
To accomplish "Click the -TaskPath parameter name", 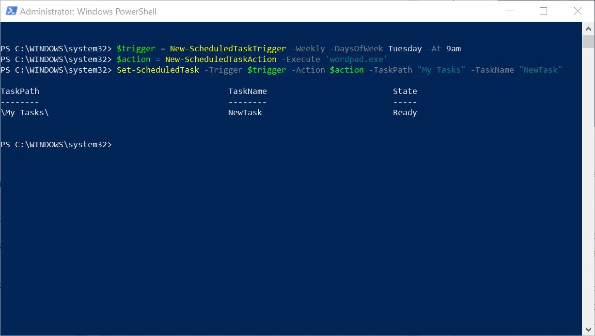I will (x=391, y=70).
